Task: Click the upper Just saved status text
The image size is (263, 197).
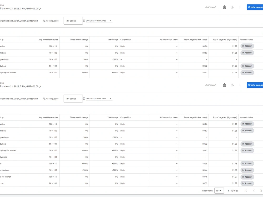Action: click(210, 7)
